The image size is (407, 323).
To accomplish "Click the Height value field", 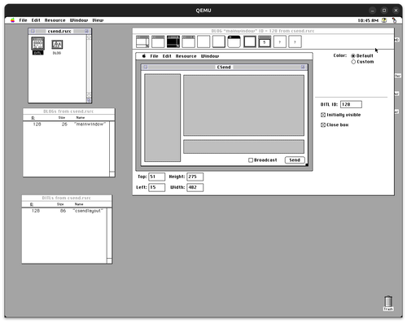I will (195, 177).
